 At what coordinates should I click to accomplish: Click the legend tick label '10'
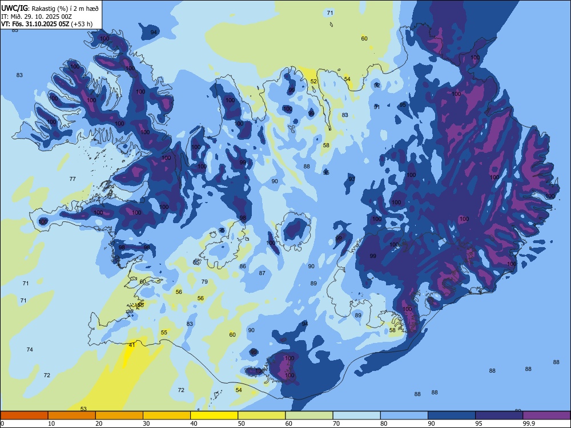(x=51, y=423)
